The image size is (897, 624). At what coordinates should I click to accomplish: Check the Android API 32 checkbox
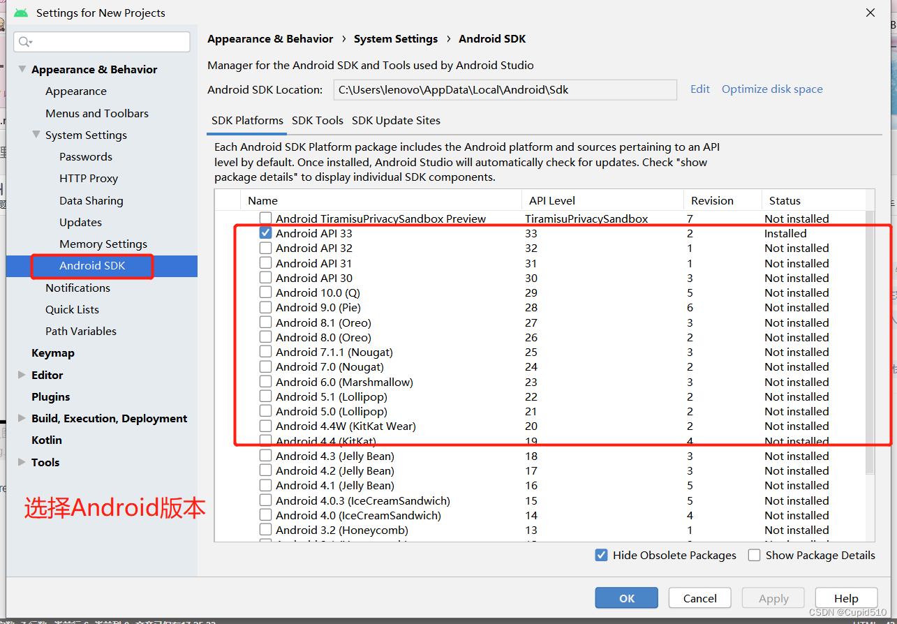(x=265, y=248)
